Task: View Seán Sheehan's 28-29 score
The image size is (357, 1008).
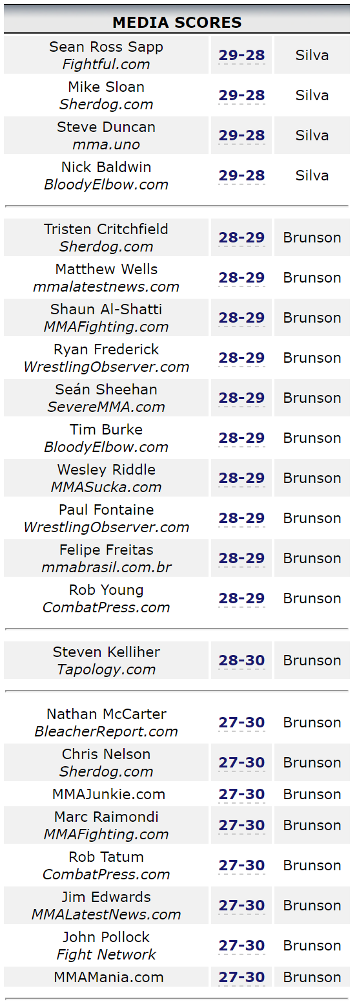Action: point(241,398)
